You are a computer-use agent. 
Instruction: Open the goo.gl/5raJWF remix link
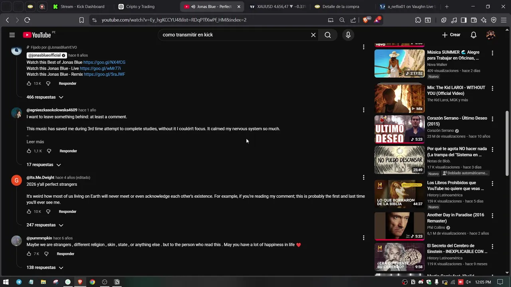click(x=104, y=74)
